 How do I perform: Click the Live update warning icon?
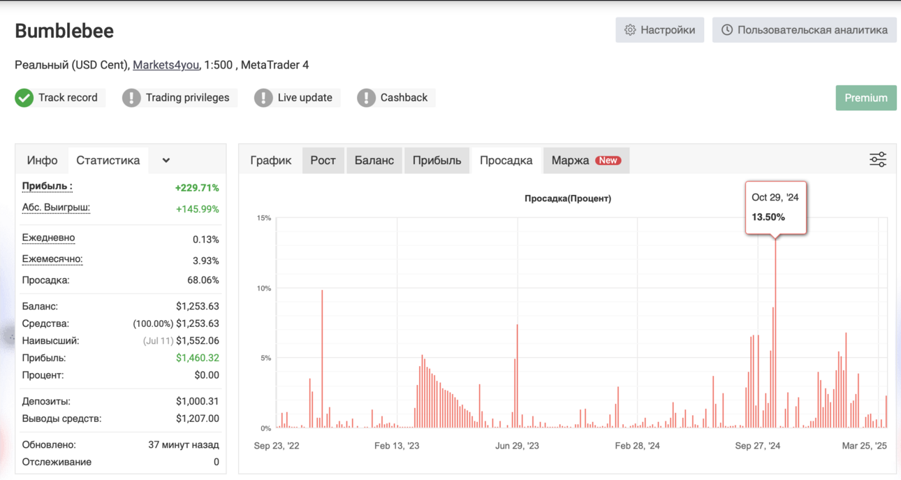[x=263, y=98]
